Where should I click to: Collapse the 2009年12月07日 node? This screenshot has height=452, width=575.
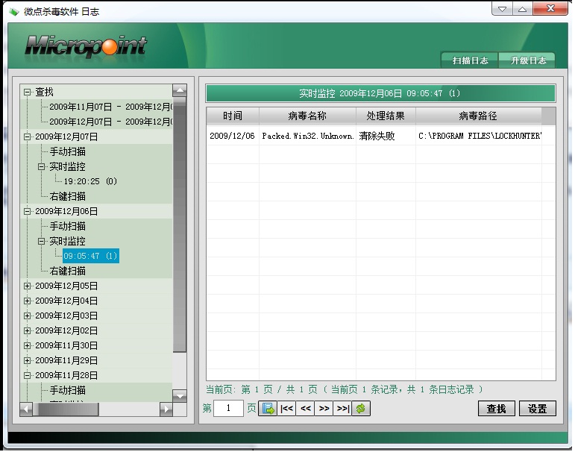27,136
